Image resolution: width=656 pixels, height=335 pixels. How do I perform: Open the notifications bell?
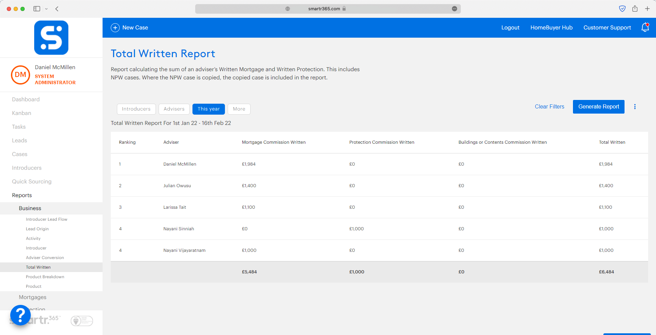point(645,27)
